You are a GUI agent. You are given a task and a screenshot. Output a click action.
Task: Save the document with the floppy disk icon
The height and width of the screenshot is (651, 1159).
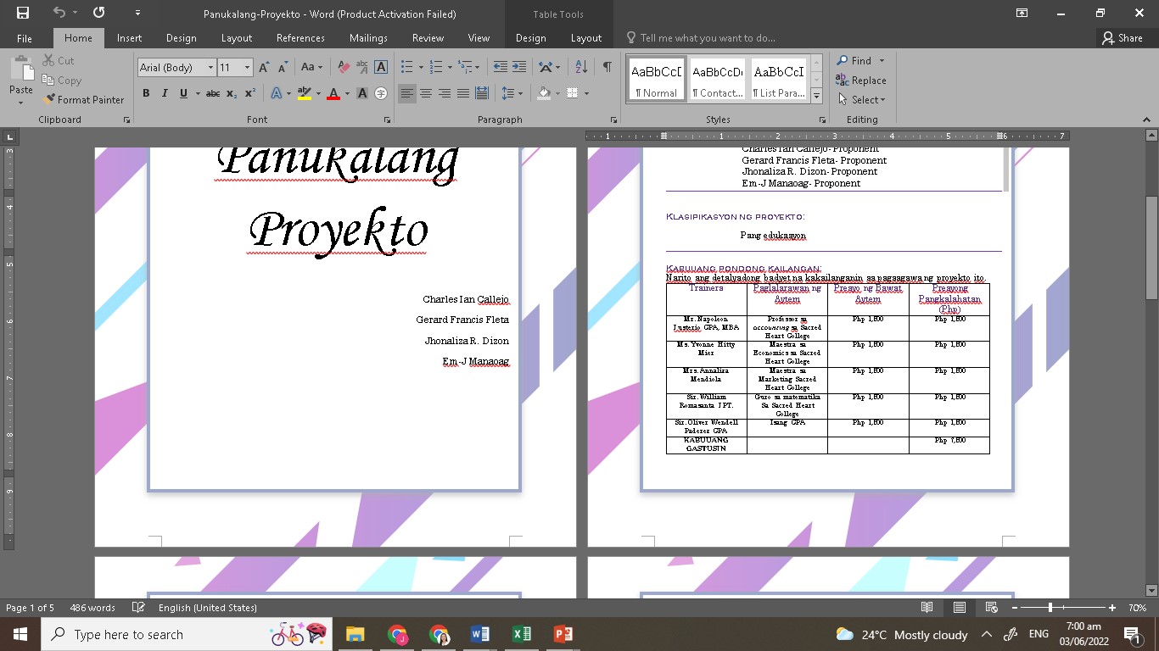(x=22, y=13)
